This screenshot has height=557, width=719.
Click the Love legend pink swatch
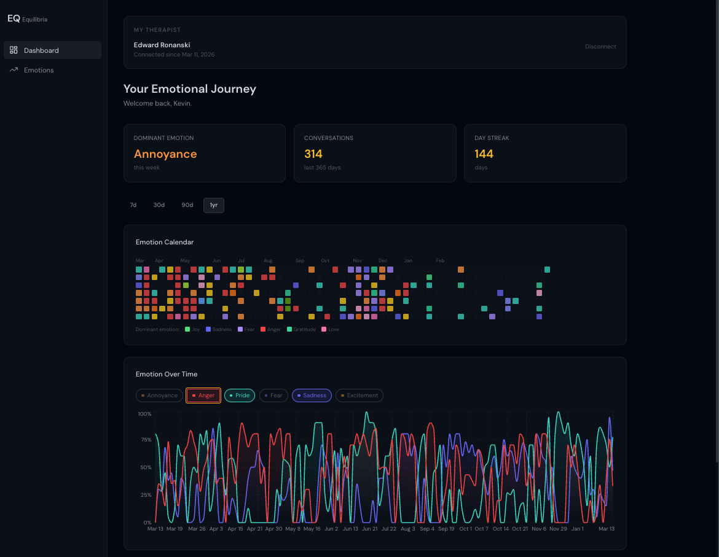click(x=324, y=329)
